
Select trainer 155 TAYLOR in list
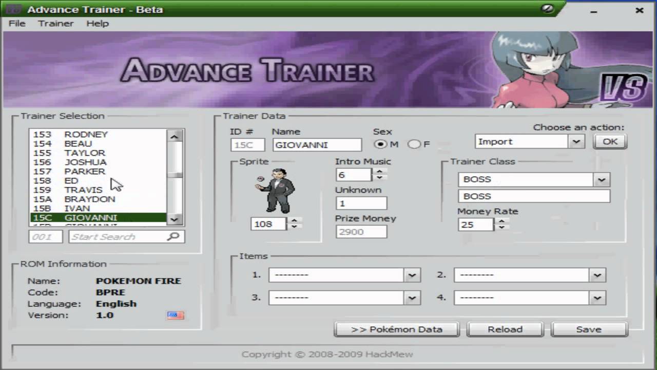pyautogui.click(x=98, y=153)
